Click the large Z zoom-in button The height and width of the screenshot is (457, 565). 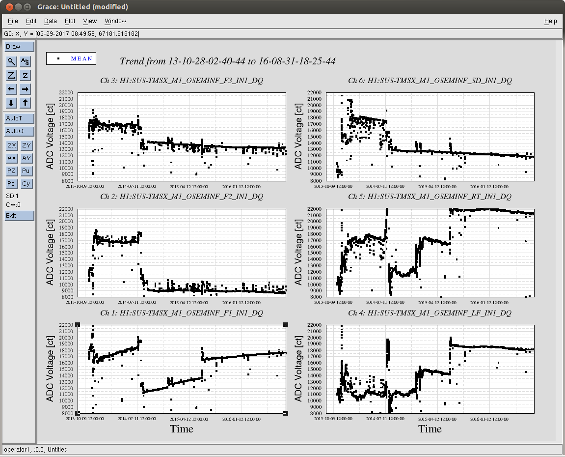click(x=11, y=75)
